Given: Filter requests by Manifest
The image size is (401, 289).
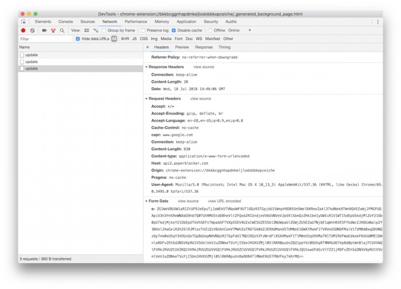Looking at the screenshot, I should (x=213, y=39).
